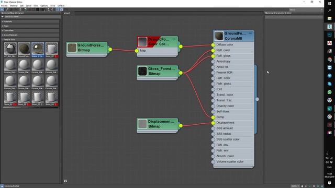This screenshot has height=188, width=335.
Task: Open the Windows notification center
Action: click(329, 183)
